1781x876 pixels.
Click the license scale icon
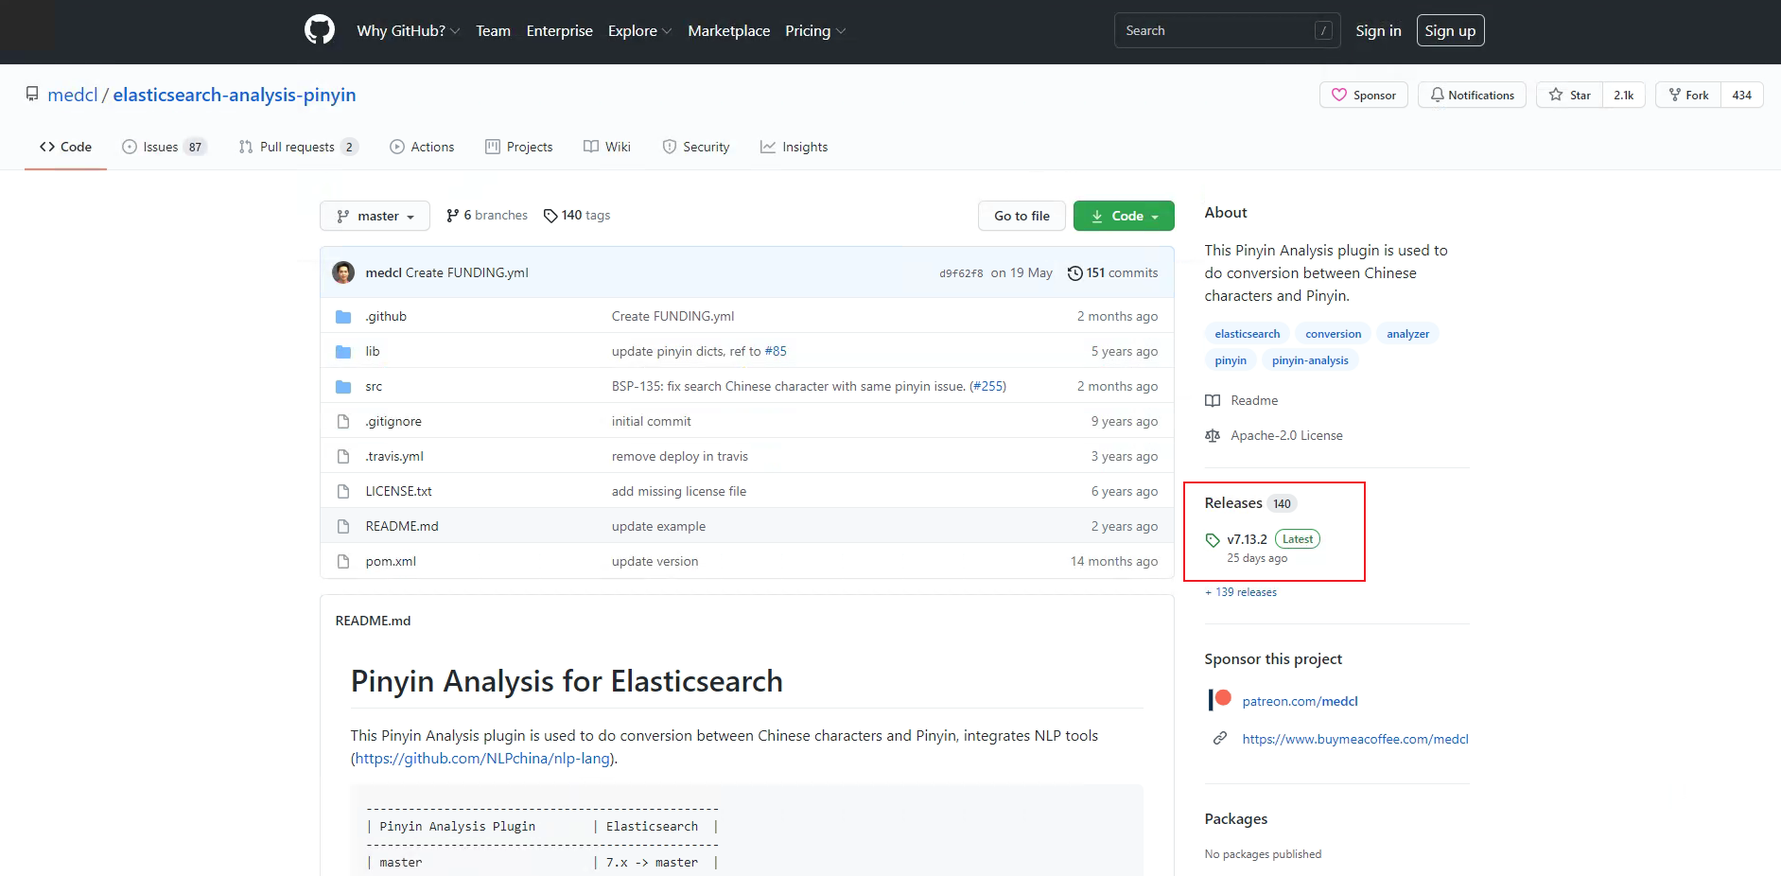pos(1213,436)
